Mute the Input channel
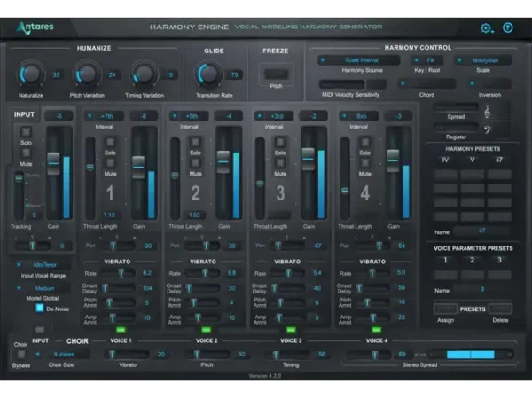 [x=26, y=153]
